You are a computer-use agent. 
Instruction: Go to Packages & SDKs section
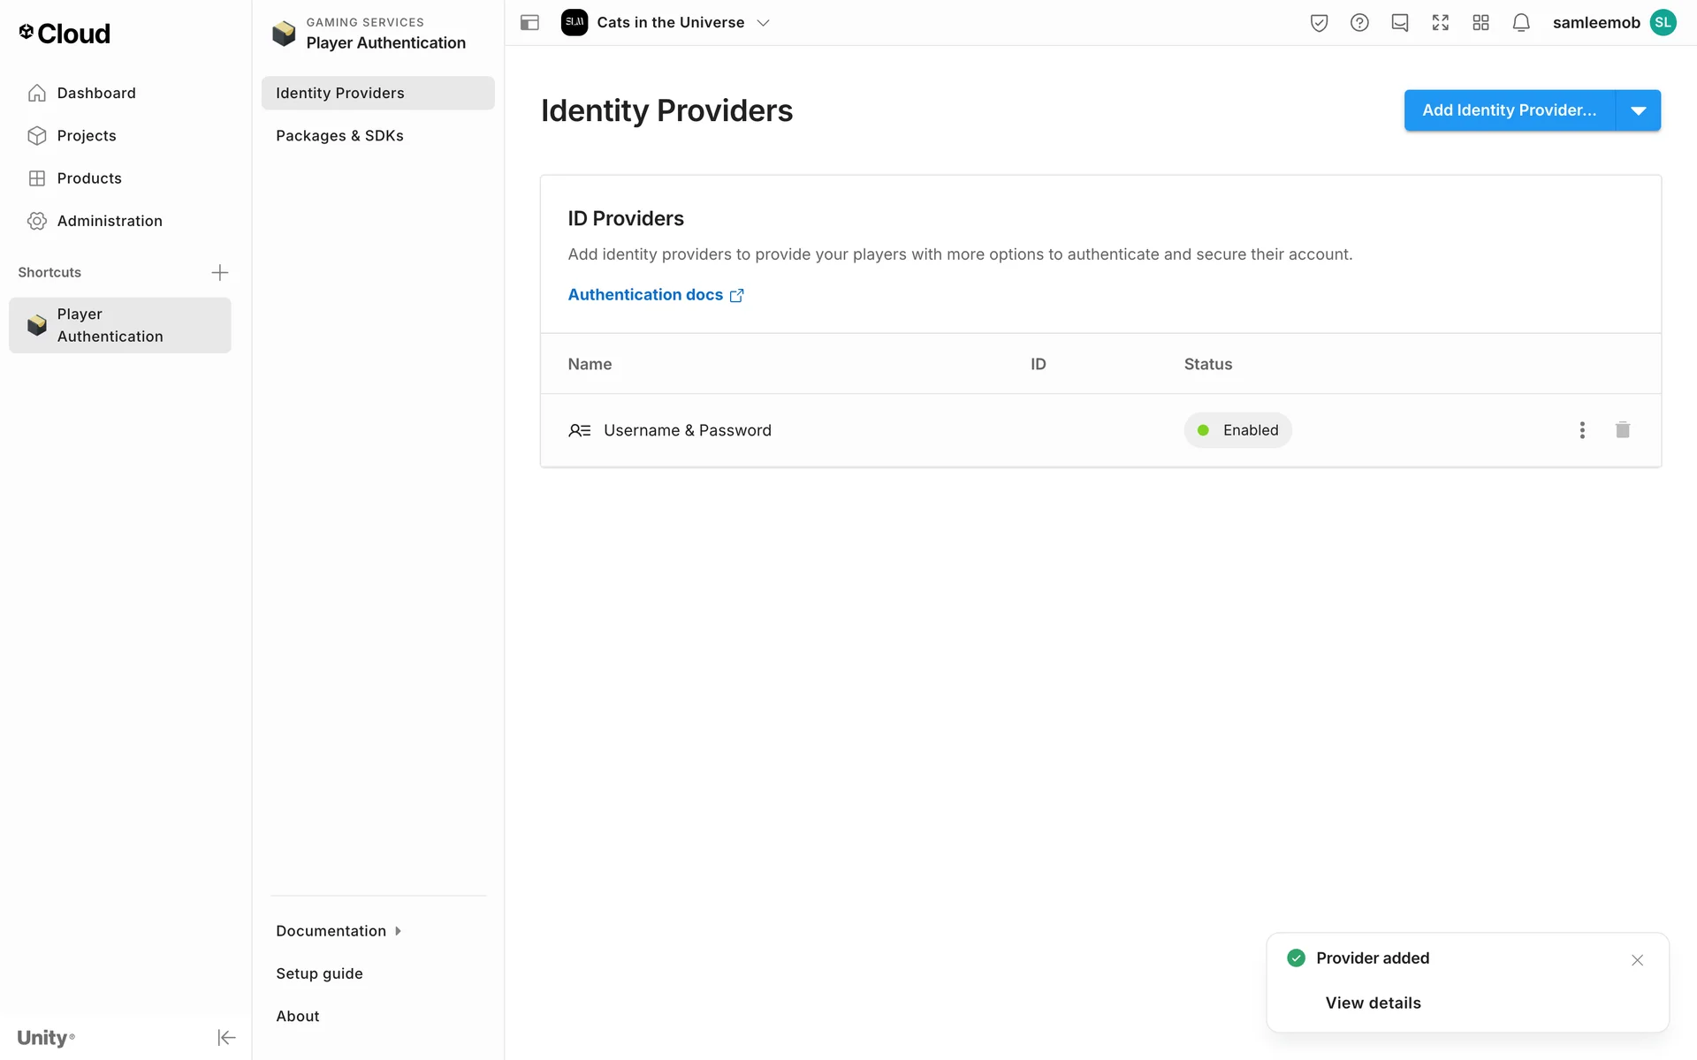[x=339, y=135]
